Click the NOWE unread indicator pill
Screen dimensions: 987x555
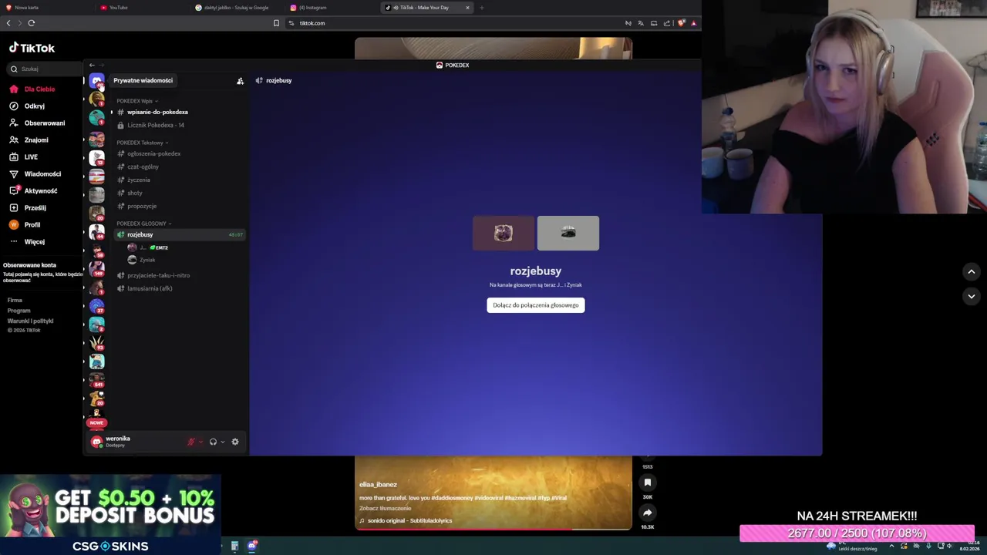[96, 422]
